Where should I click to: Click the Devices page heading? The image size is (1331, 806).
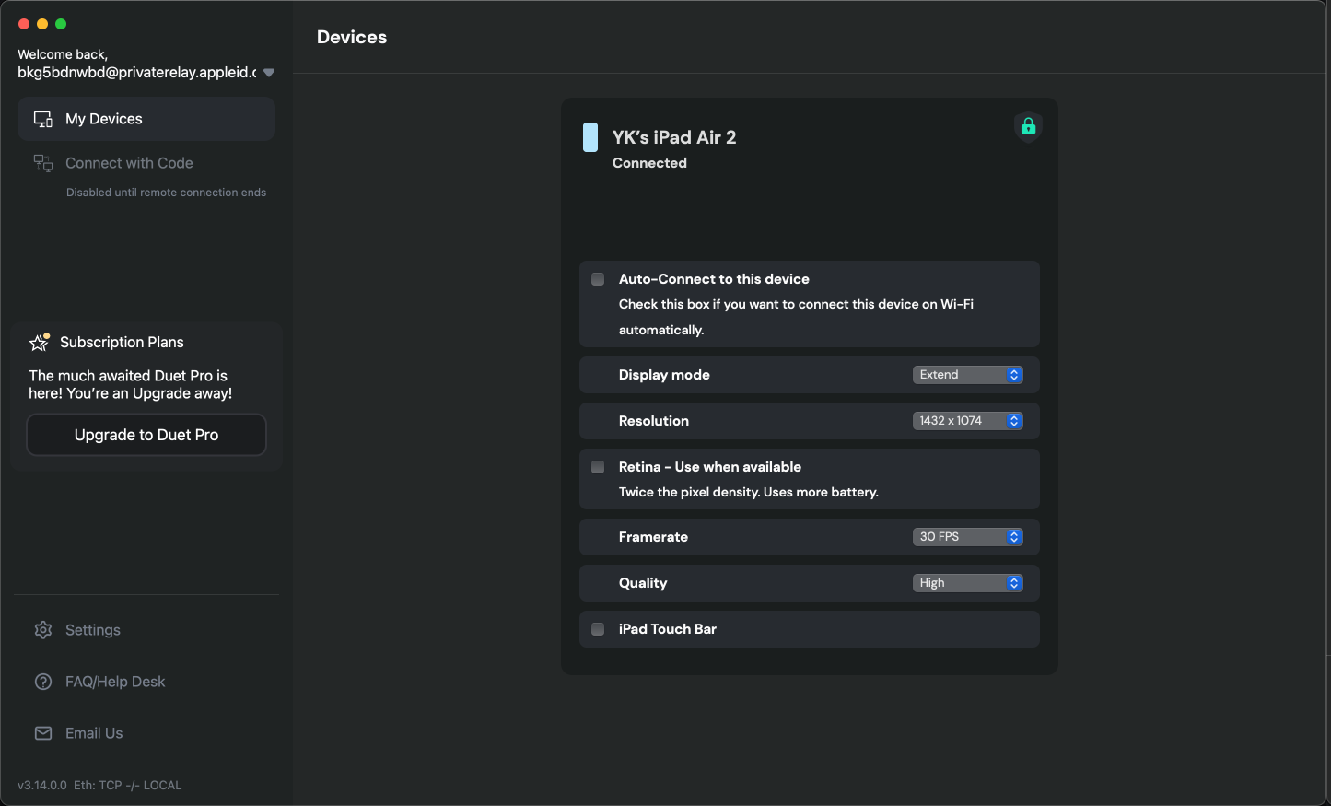[x=352, y=37]
